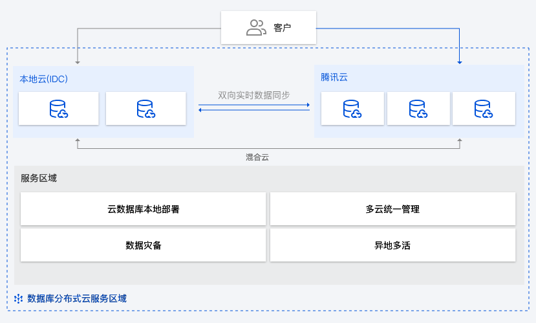Select the leftmost database icon in 腾讯云
The image size is (536, 323).
click(352, 109)
